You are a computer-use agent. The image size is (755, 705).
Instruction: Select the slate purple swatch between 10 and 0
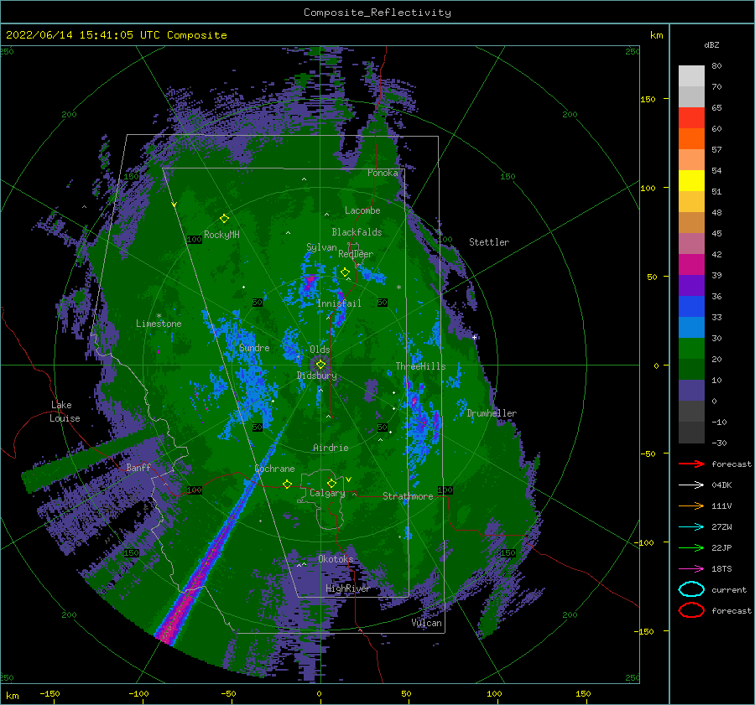(x=691, y=391)
